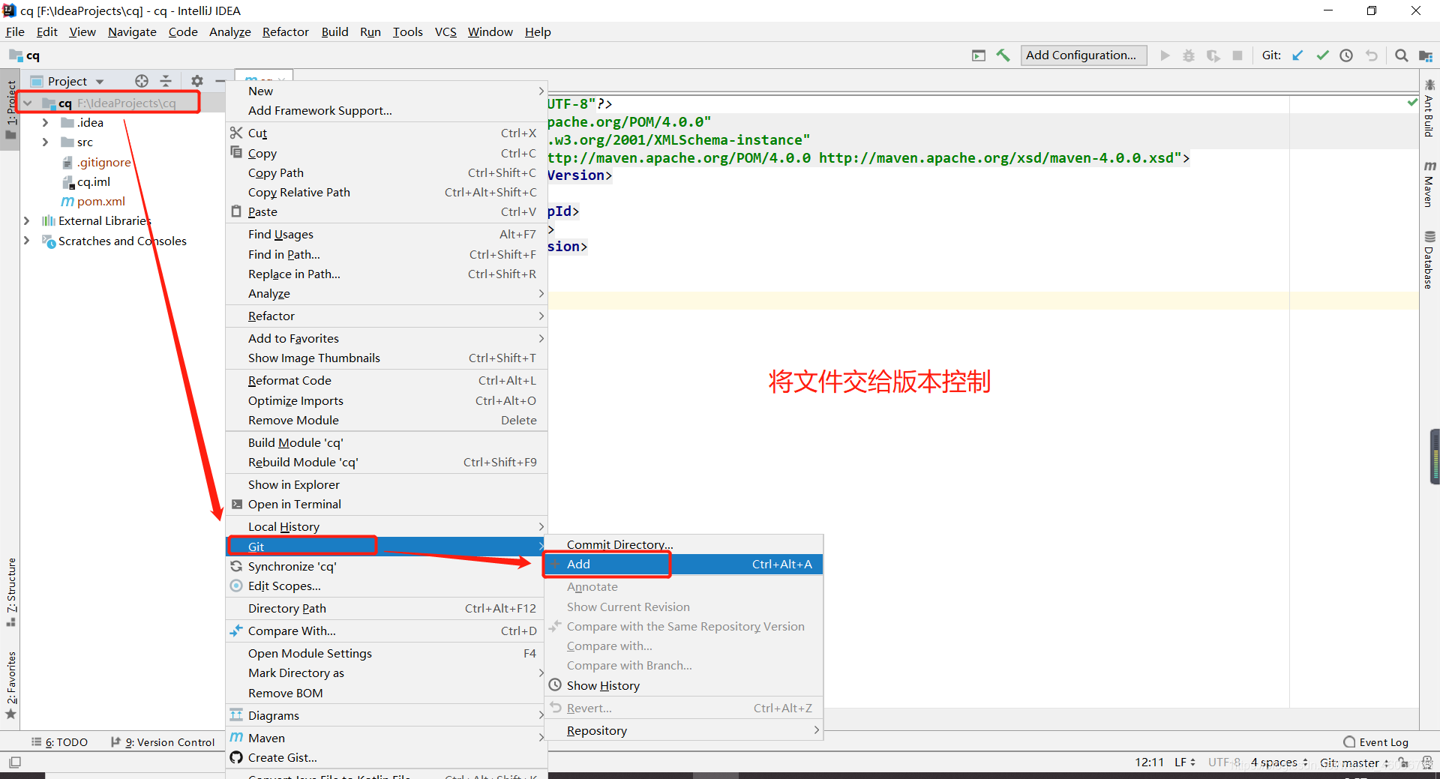Select Git in the context menu

coord(386,547)
